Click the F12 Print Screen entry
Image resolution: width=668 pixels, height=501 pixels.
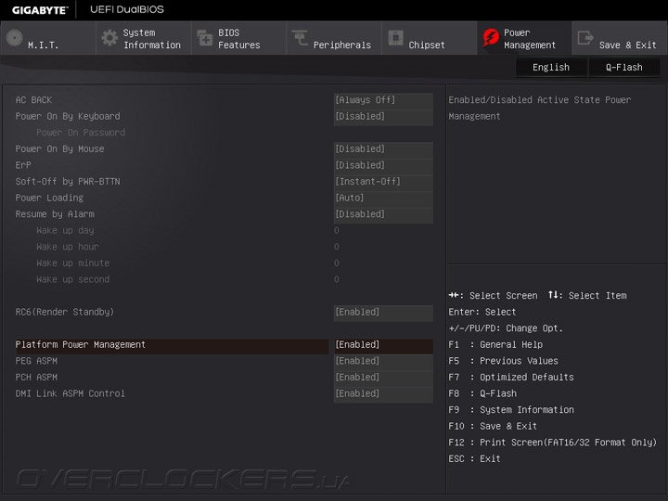point(553,443)
